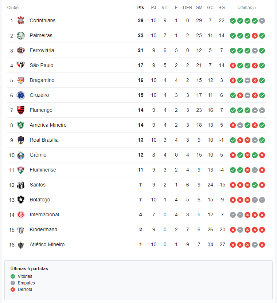This screenshot has width=277, height=303.
Task: Click the Ultimas 5 column header
Action: [247, 8]
